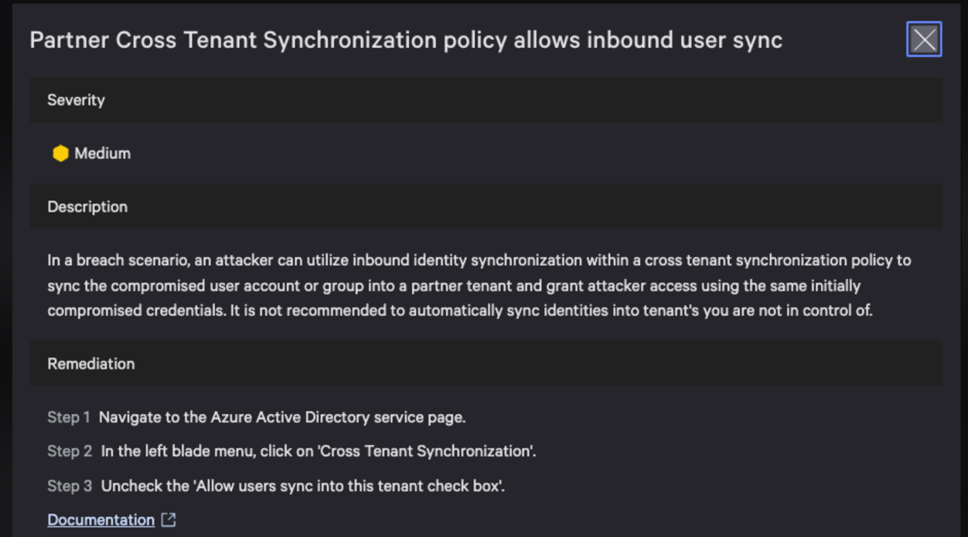This screenshot has width=968, height=537.
Task: Click the description line starting 'compromised credentials'
Action: click(460, 310)
